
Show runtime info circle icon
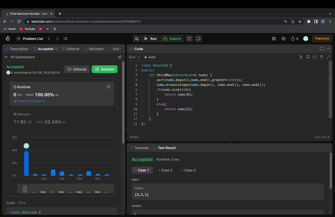[x=109, y=87]
